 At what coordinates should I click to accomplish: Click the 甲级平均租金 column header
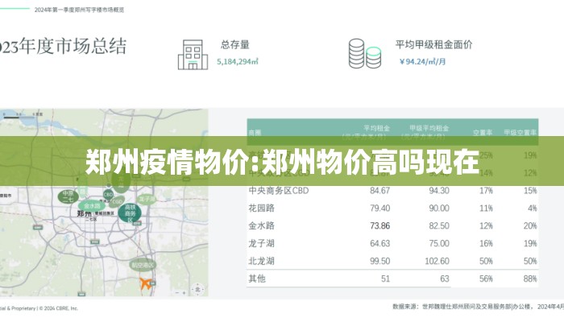pyautogui.click(x=429, y=128)
